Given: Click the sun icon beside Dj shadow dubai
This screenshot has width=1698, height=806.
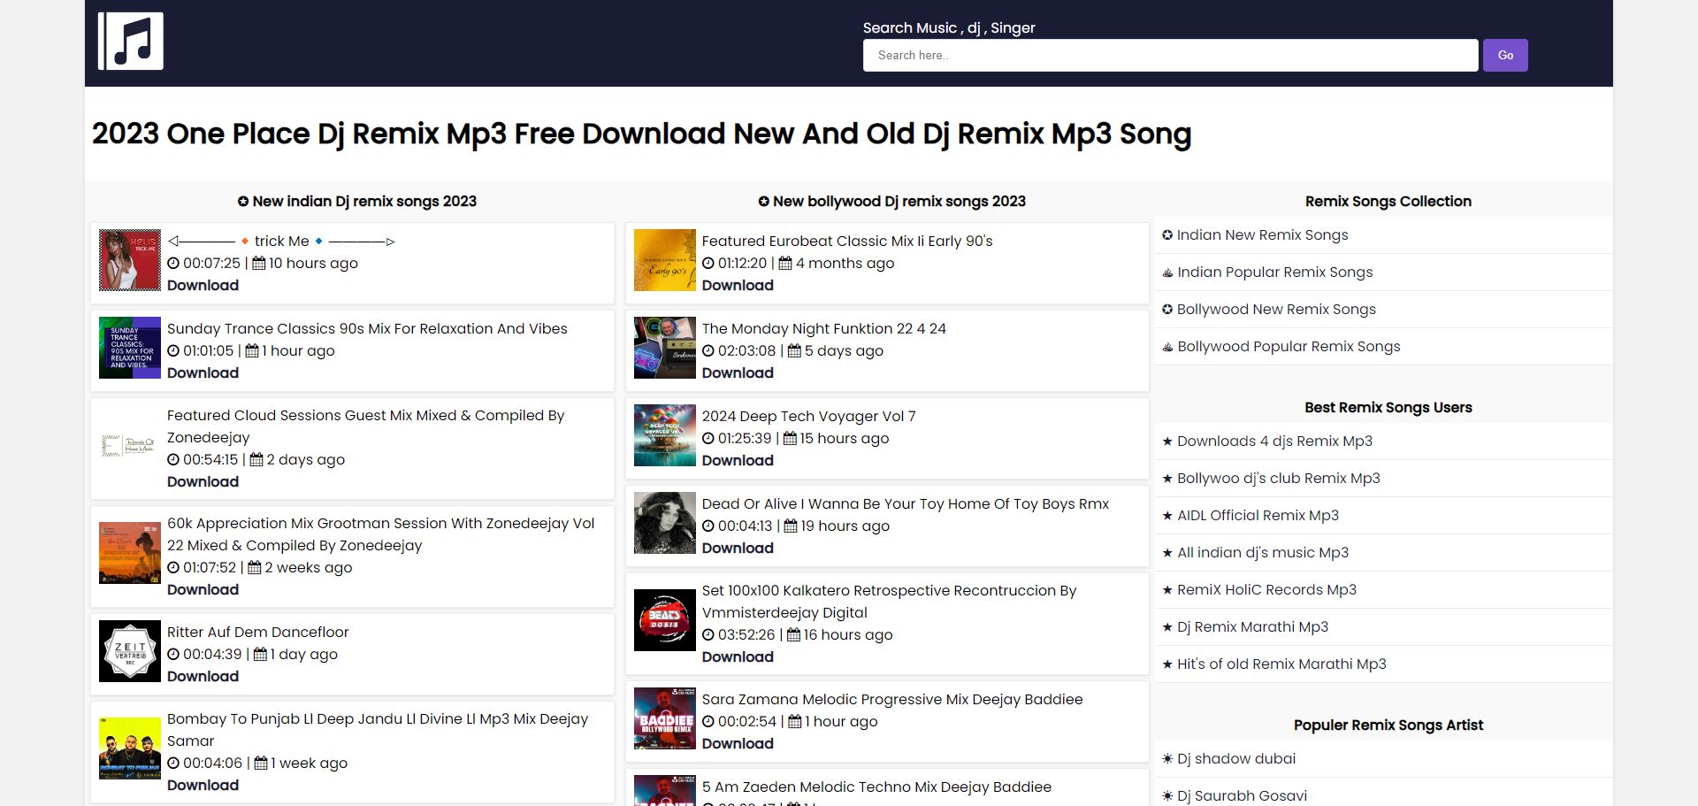Looking at the screenshot, I should click(x=1167, y=759).
